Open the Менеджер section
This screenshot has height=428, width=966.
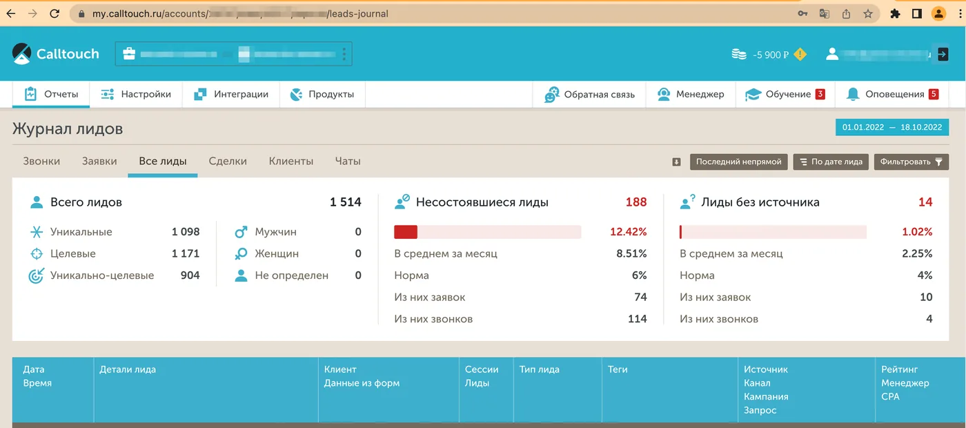coord(691,95)
